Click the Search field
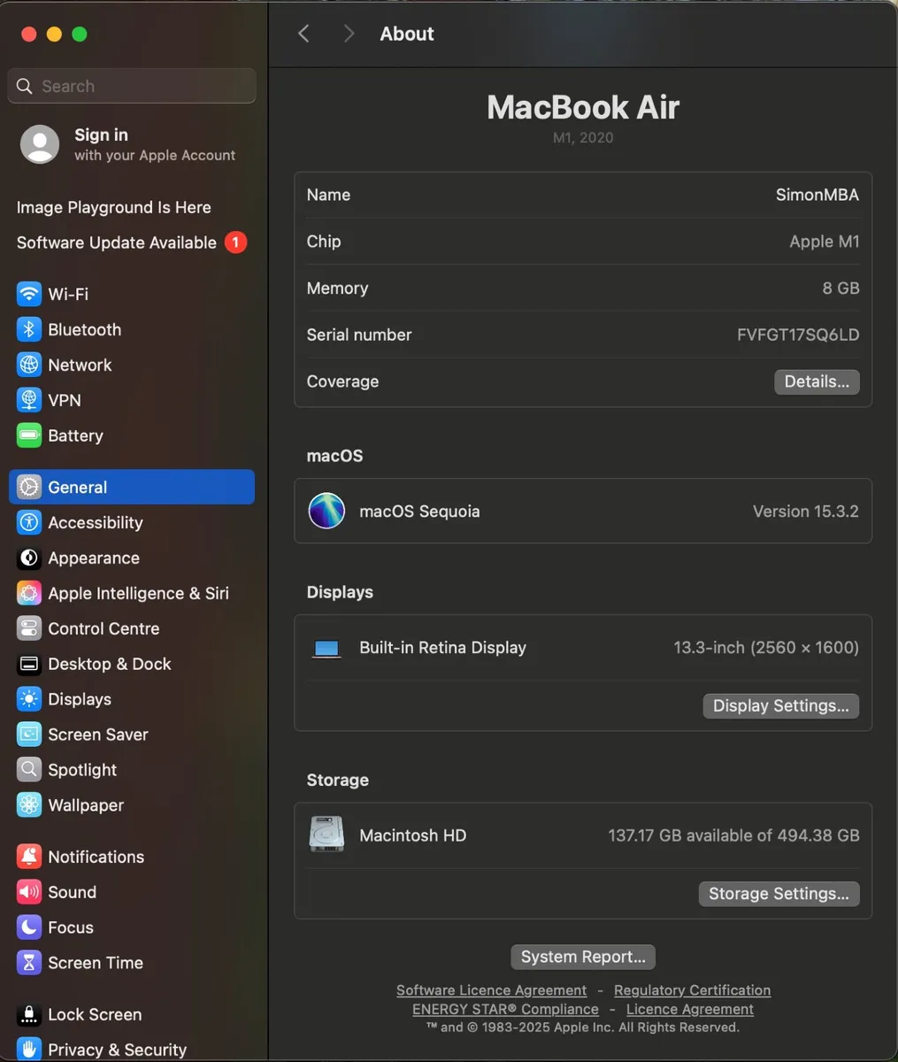Screen dimensions: 898x1062 point(131,86)
